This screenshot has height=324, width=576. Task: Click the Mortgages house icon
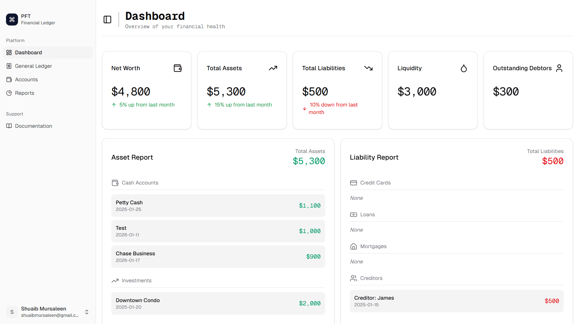coord(353,246)
